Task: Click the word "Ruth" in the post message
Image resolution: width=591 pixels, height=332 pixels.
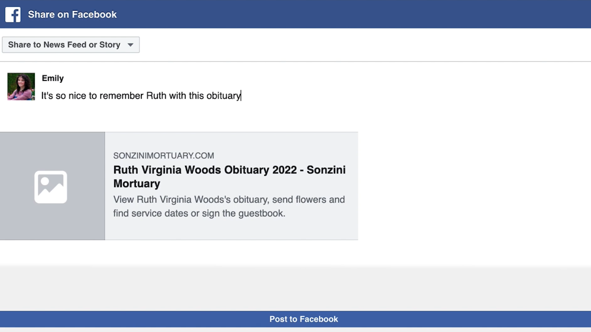Action: coord(156,96)
